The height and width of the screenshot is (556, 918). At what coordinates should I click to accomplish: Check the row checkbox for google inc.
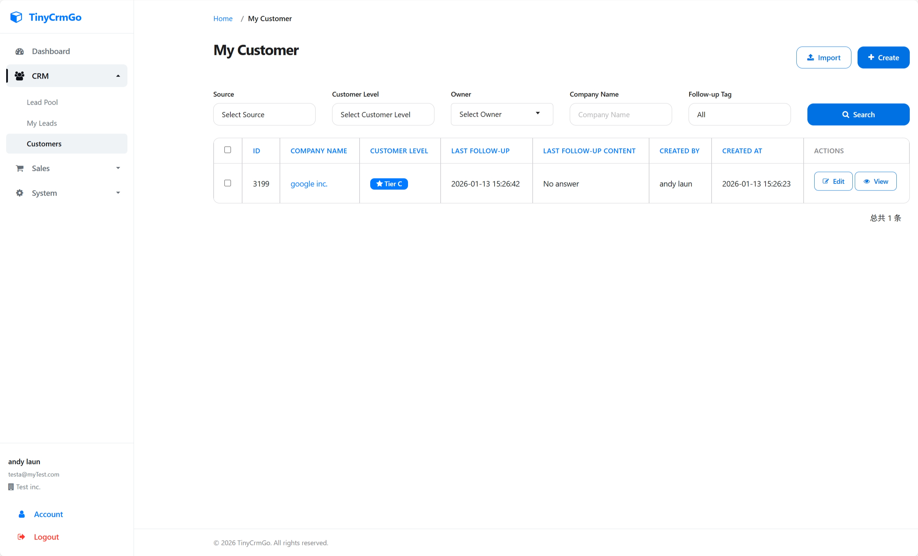point(227,183)
